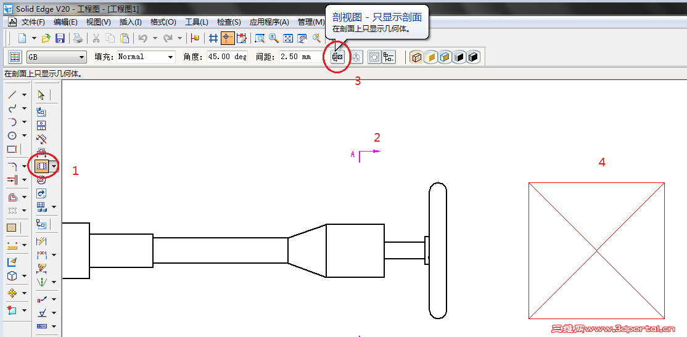Select the Surface Texture Symbol tool

pos(41,313)
